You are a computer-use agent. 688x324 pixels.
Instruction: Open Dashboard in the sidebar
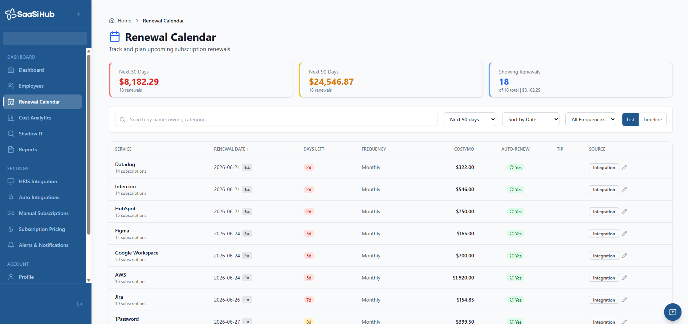point(42,70)
